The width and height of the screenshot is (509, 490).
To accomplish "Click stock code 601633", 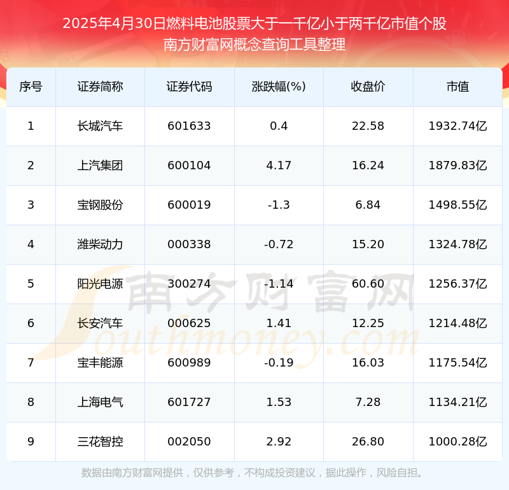I will point(189,126).
